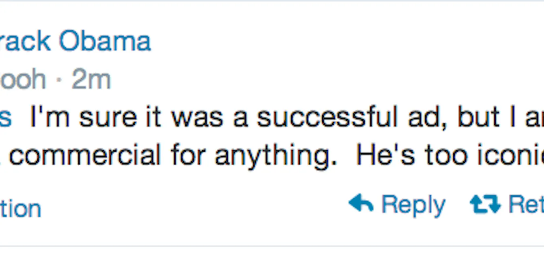
Task: Click the dot separator before 2m
Action: click(59, 80)
